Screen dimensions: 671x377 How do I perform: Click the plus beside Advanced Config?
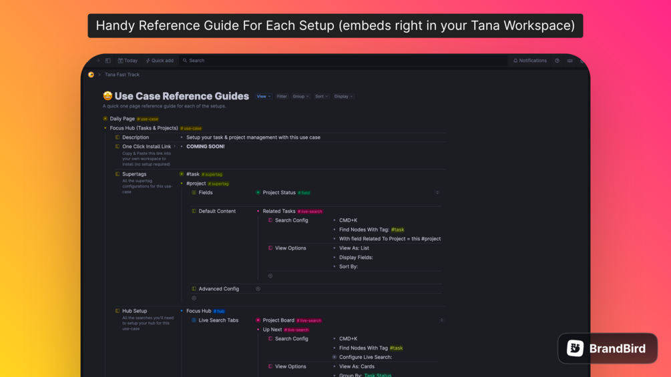click(258, 289)
